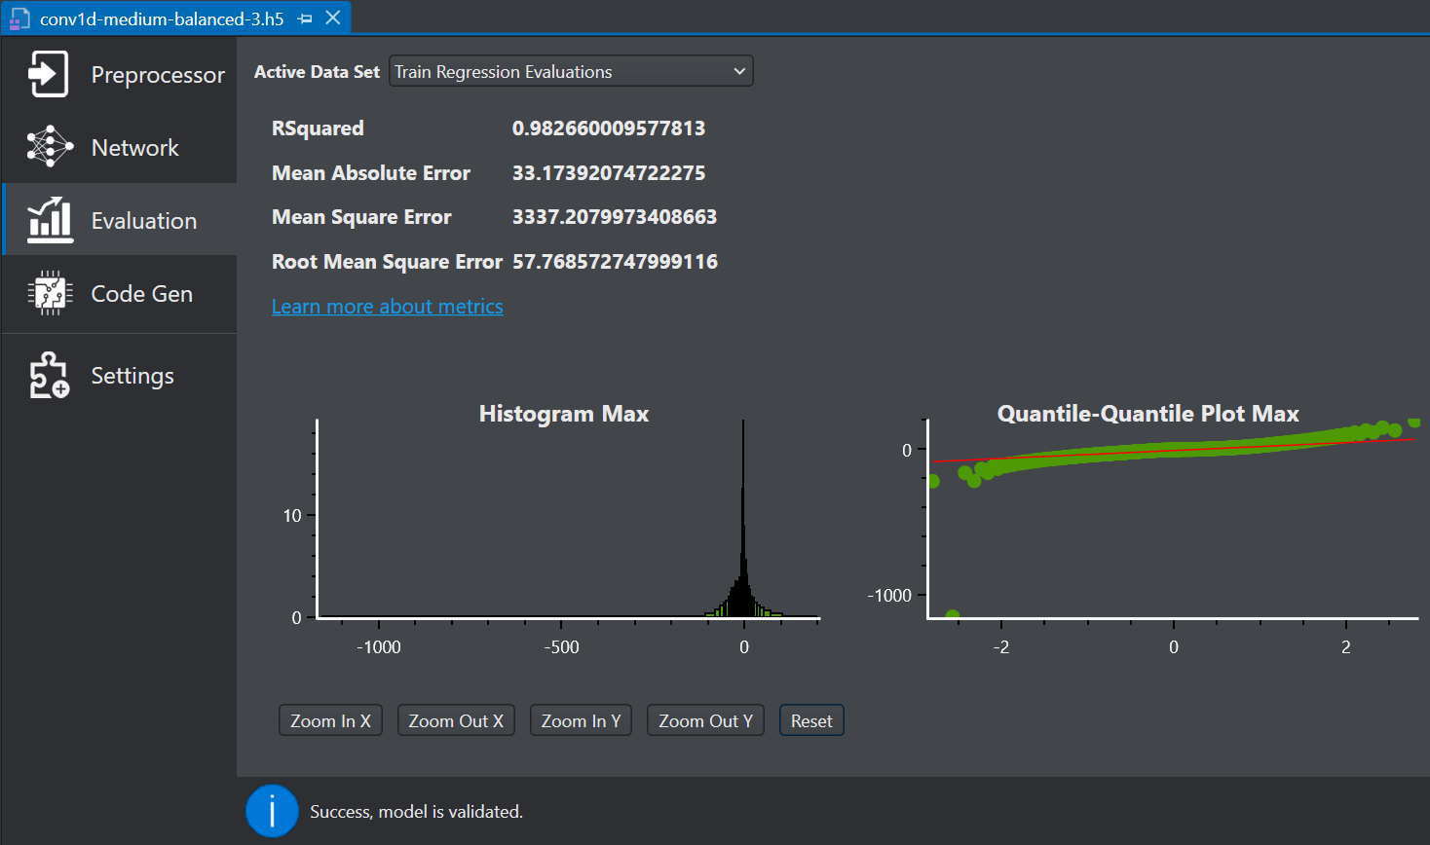
Task: Open the Code Gen panel
Action: point(117,294)
